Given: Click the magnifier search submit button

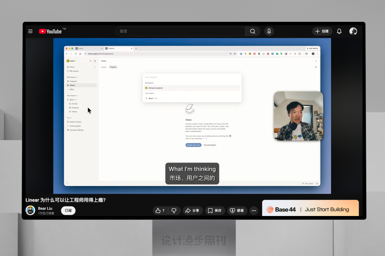Looking at the screenshot, I should [253, 31].
